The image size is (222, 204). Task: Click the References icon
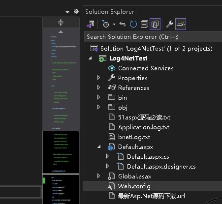[112, 87]
